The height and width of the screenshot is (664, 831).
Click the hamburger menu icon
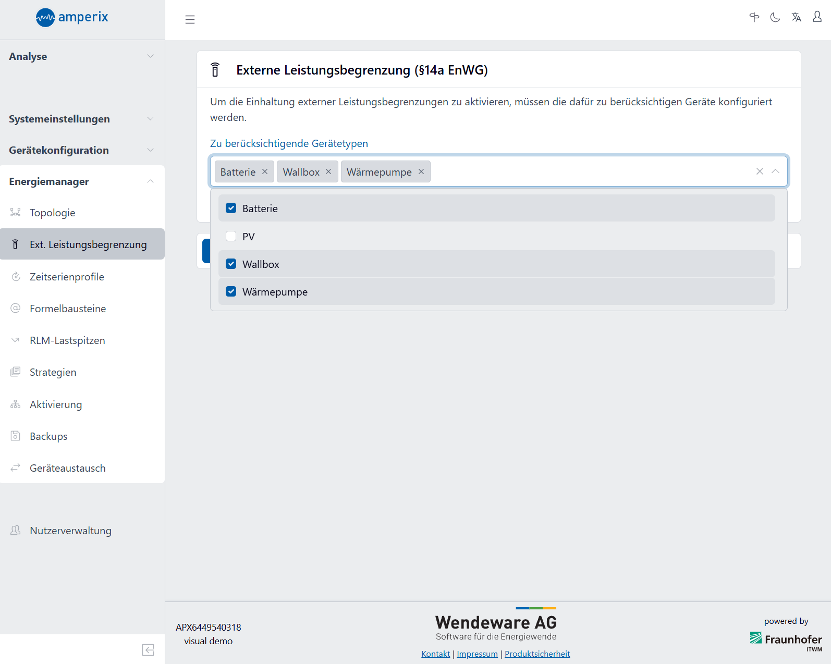[190, 20]
